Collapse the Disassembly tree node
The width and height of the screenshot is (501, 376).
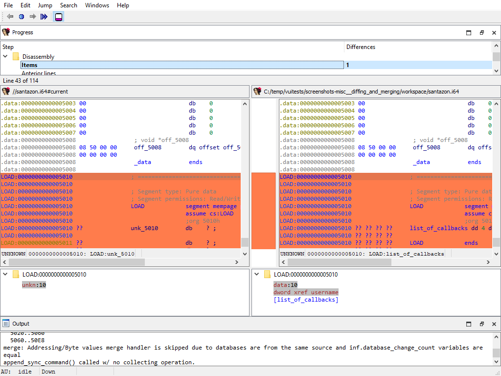5,56
